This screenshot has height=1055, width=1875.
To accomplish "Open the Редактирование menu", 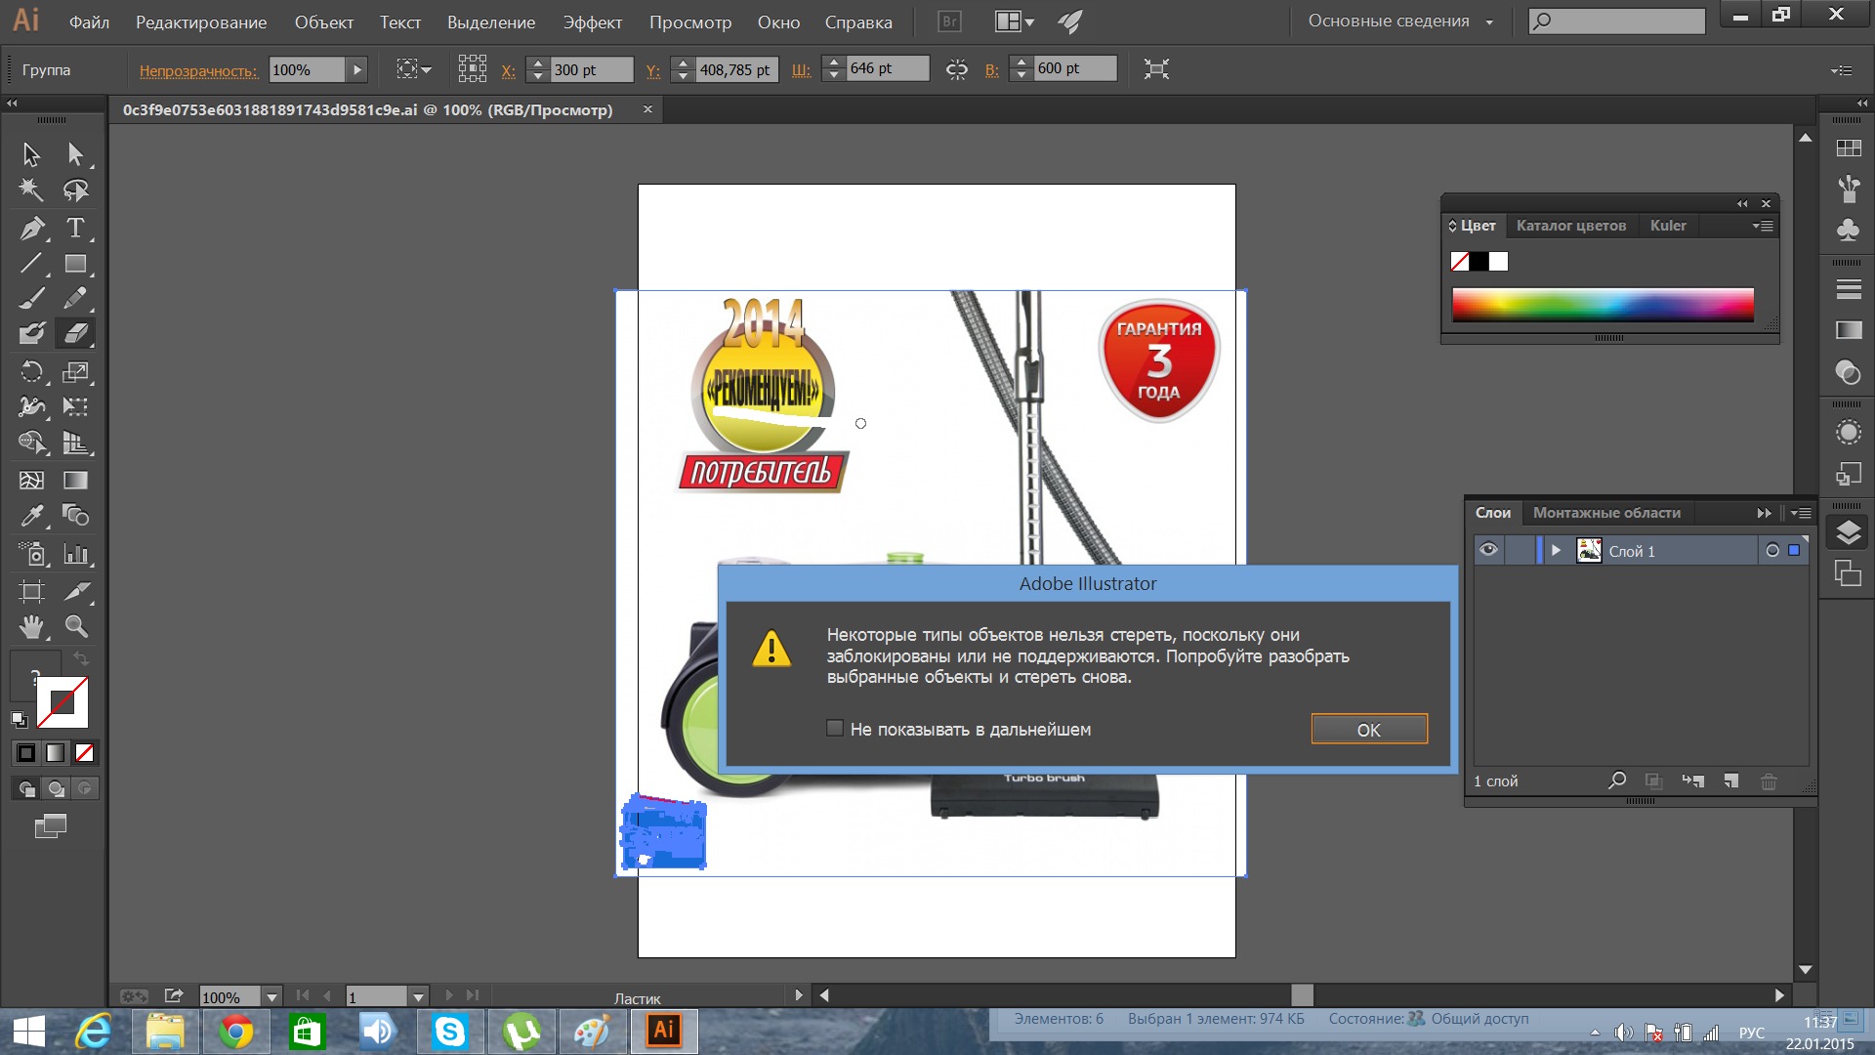I will [199, 21].
